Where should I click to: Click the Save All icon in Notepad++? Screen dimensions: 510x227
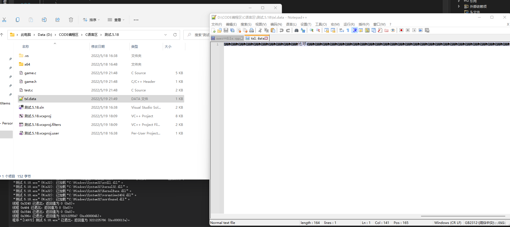232,30
